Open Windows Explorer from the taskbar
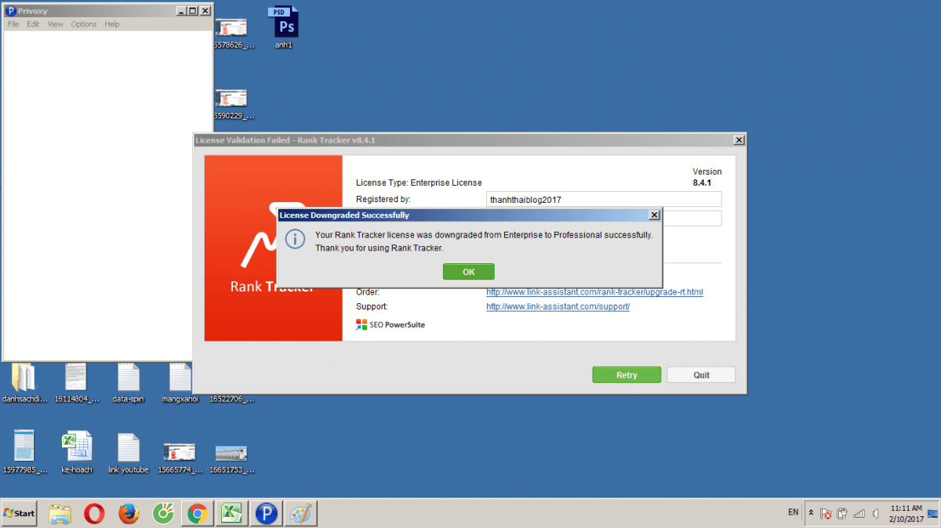The image size is (941, 528). (60, 514)
